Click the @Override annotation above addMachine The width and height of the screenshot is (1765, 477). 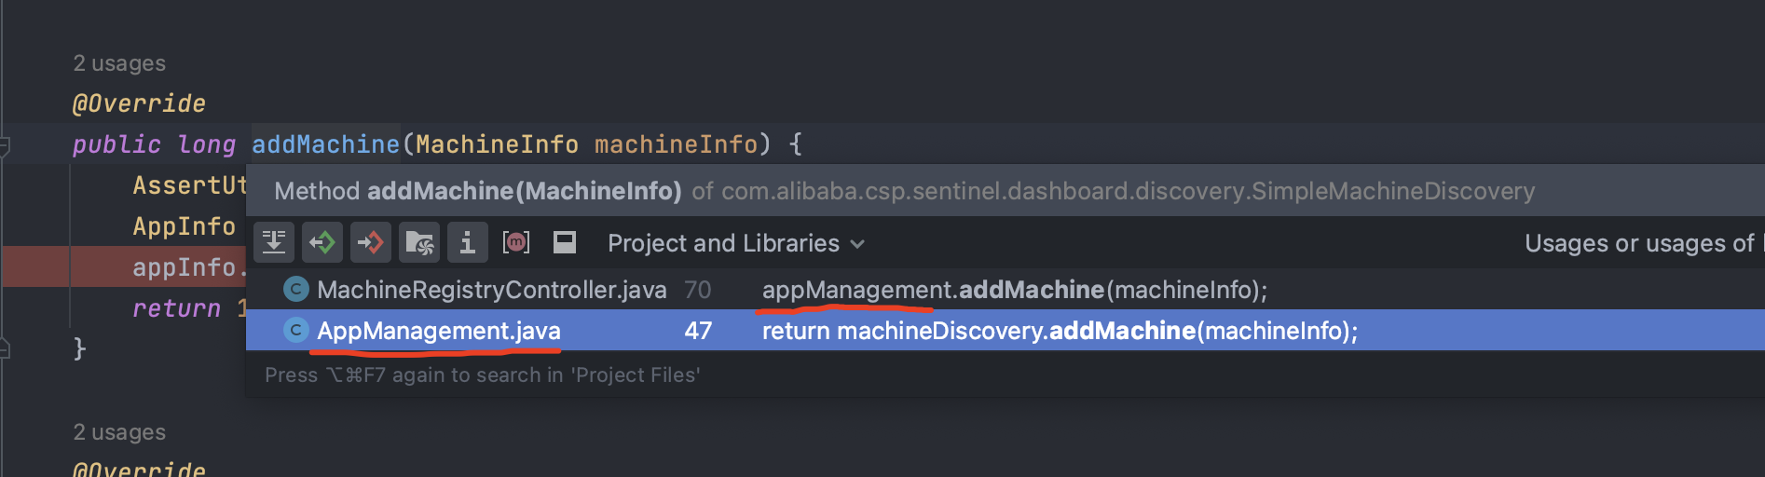[x=139, y=103]
